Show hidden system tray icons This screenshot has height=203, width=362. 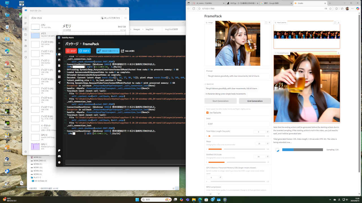coord(330,200)
